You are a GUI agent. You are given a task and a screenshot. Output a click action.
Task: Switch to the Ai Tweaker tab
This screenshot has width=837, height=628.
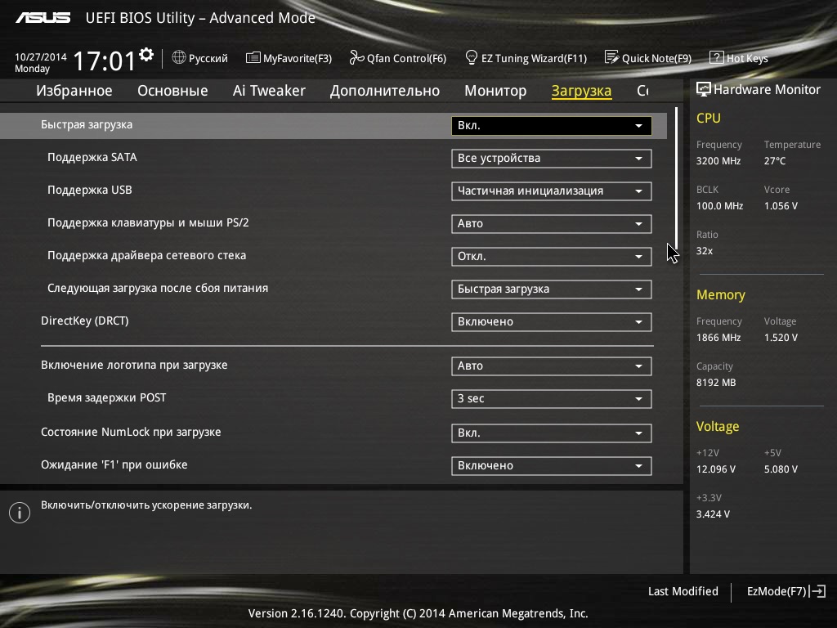pyautogui.click(x=269, y=91)
